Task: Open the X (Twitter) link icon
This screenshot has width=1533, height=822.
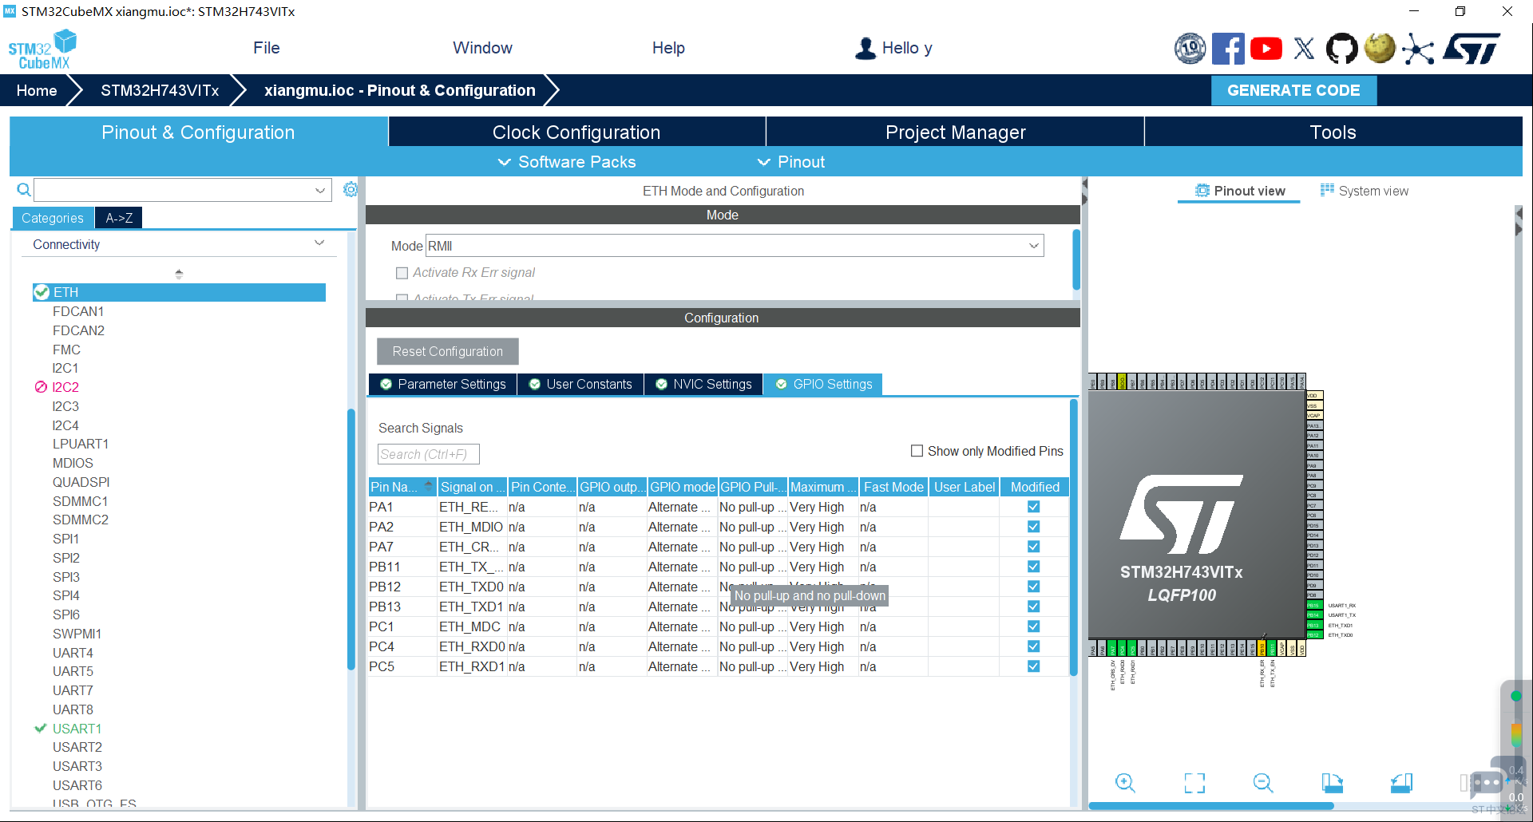Action: [1304, 49]
